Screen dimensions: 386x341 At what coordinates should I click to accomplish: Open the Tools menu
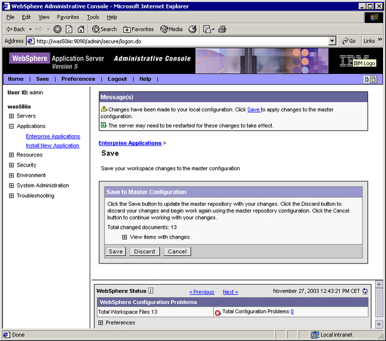pos(93,17)
